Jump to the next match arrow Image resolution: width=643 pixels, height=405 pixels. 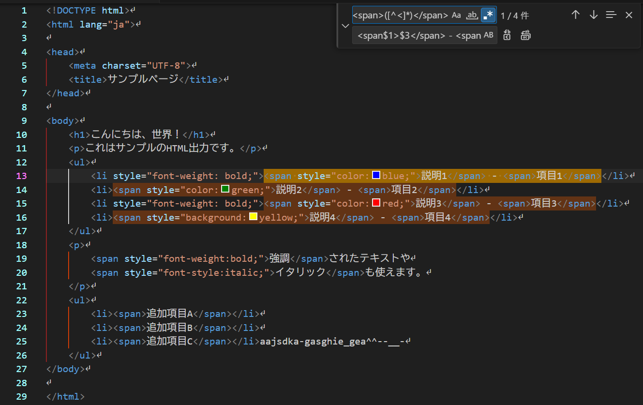coord(594,15)
